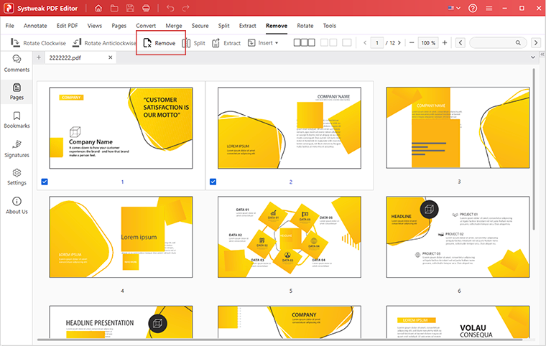This screenshot has height=346, width=546.
Task: Zoom in with the plus button
Action: click(445, 43)
